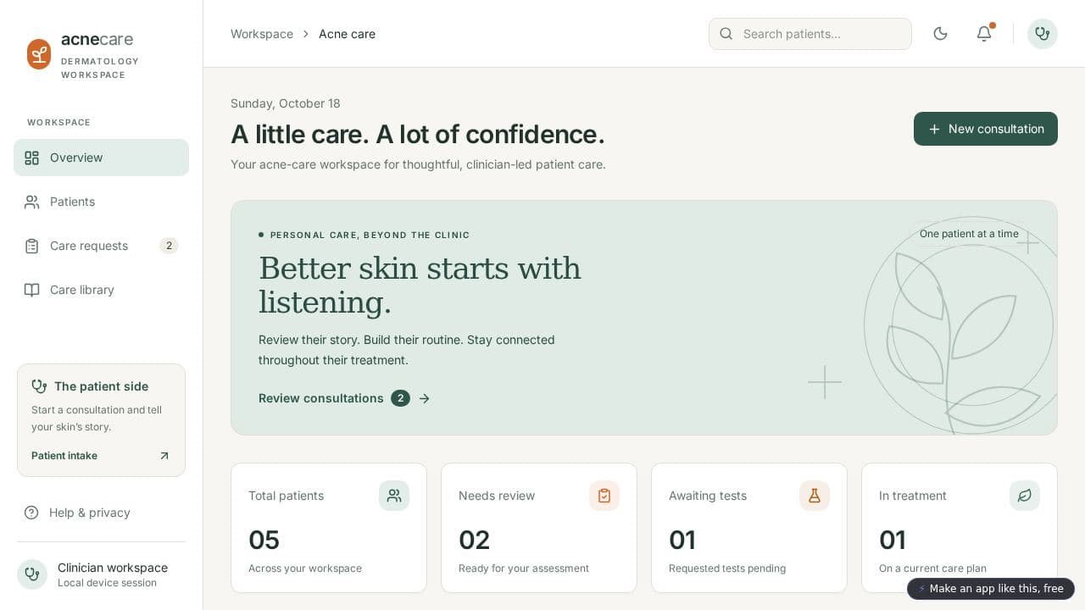Open Care requests in the sidebar
1085x610 pixels.
pyautogui.click(x=101, y=246)
